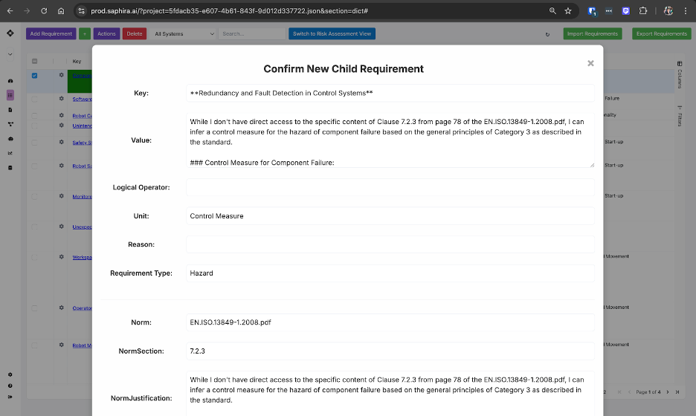The image size is (696, 416).
Task: Click the browser zoom magnifier icon
Action: click(552, 11)
